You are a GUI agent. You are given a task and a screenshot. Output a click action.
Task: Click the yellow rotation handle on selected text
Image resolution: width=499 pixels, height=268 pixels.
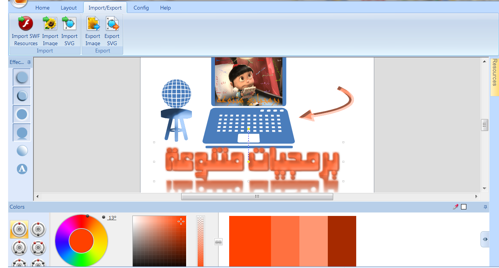tap(249, 129)
